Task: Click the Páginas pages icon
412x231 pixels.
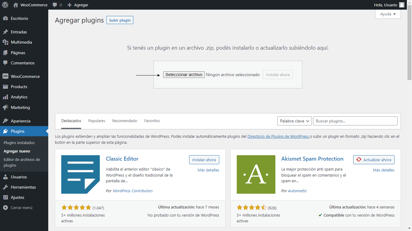Action: 5,53
